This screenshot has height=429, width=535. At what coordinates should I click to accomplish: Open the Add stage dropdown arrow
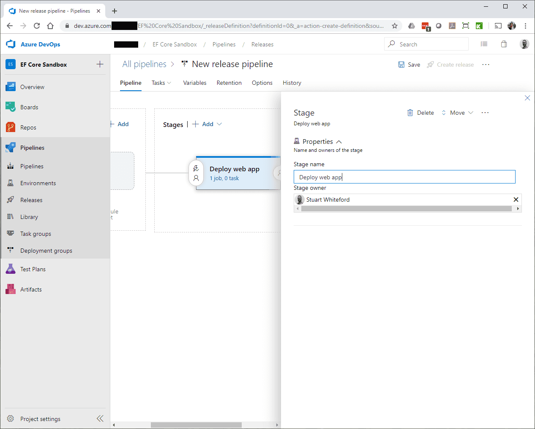[x=219, y=124]
